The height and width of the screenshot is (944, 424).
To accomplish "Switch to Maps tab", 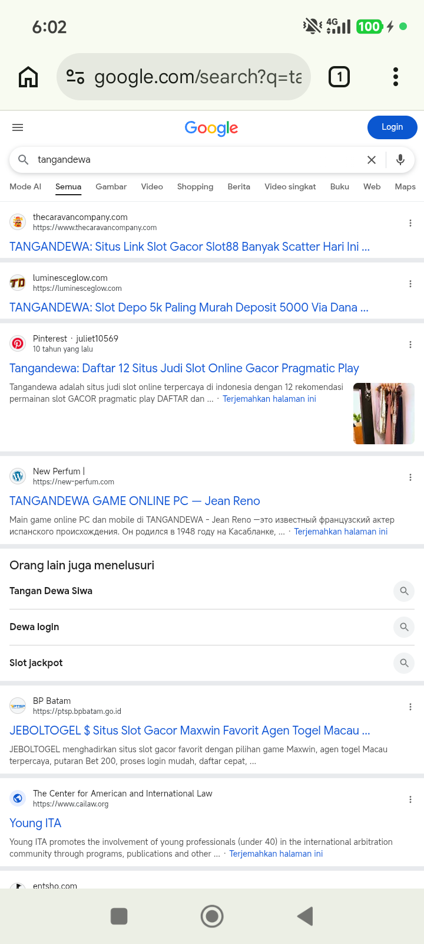I will tap(405, 186).
